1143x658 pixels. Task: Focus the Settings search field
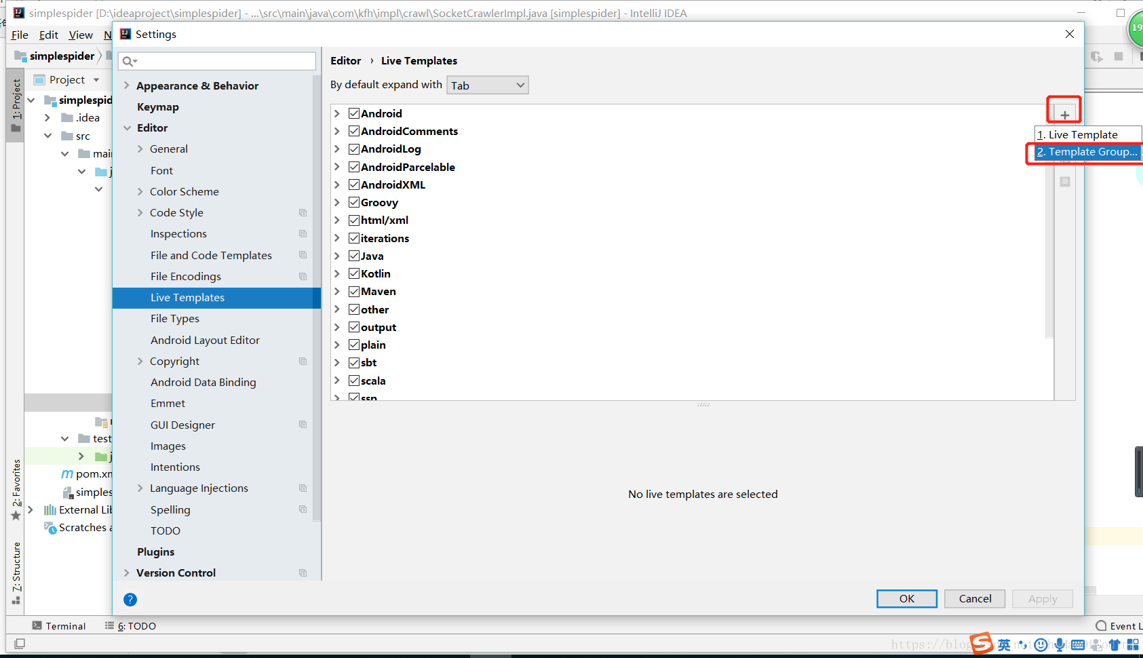click(217, 61)
